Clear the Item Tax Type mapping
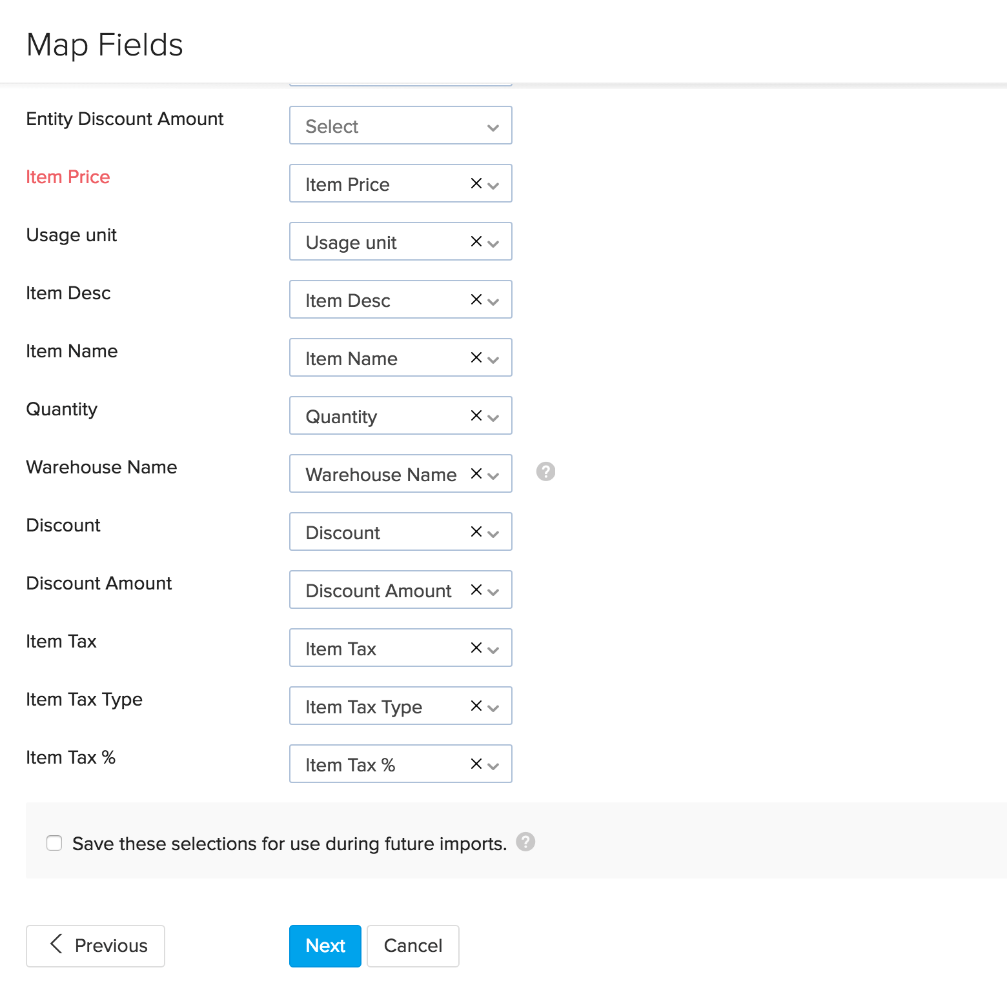 tap(476, 706)
